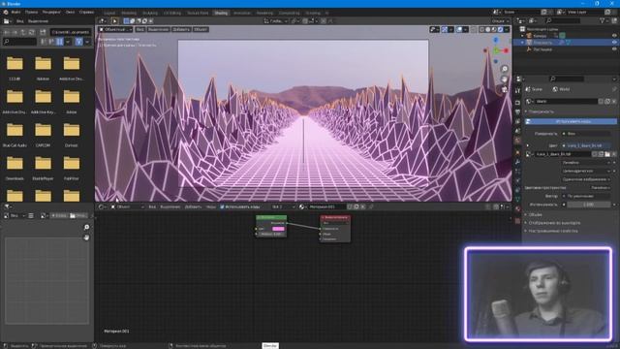This screenshot has height=349, width=620.
Task: Expand the Камера item in outliner
Action: pos(522,36)
